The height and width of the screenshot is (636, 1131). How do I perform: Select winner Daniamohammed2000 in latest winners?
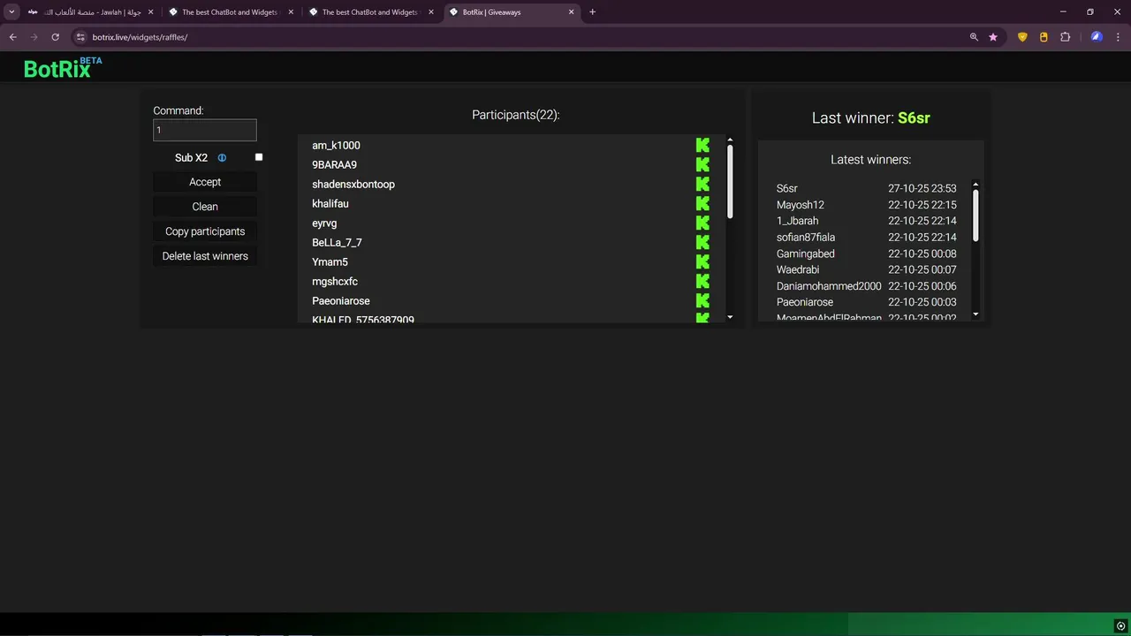pyautogui.click(x=829, y=286)
